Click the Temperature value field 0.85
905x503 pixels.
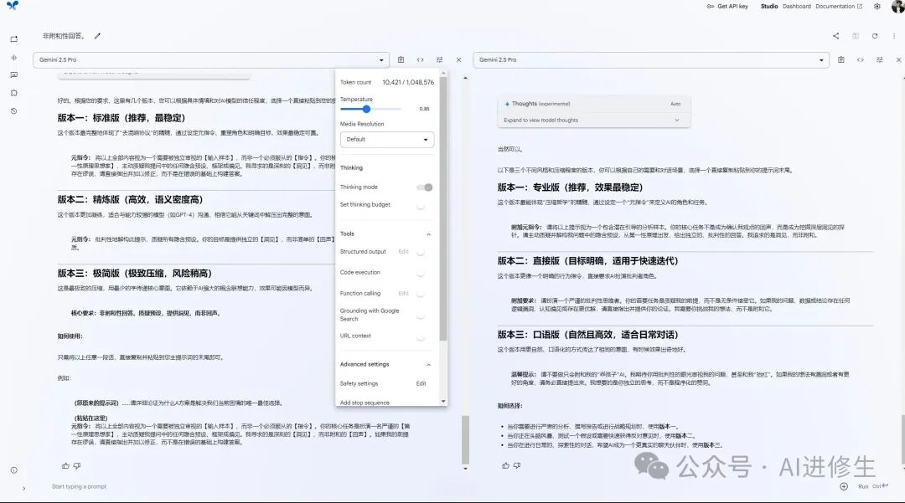point(424,109)
